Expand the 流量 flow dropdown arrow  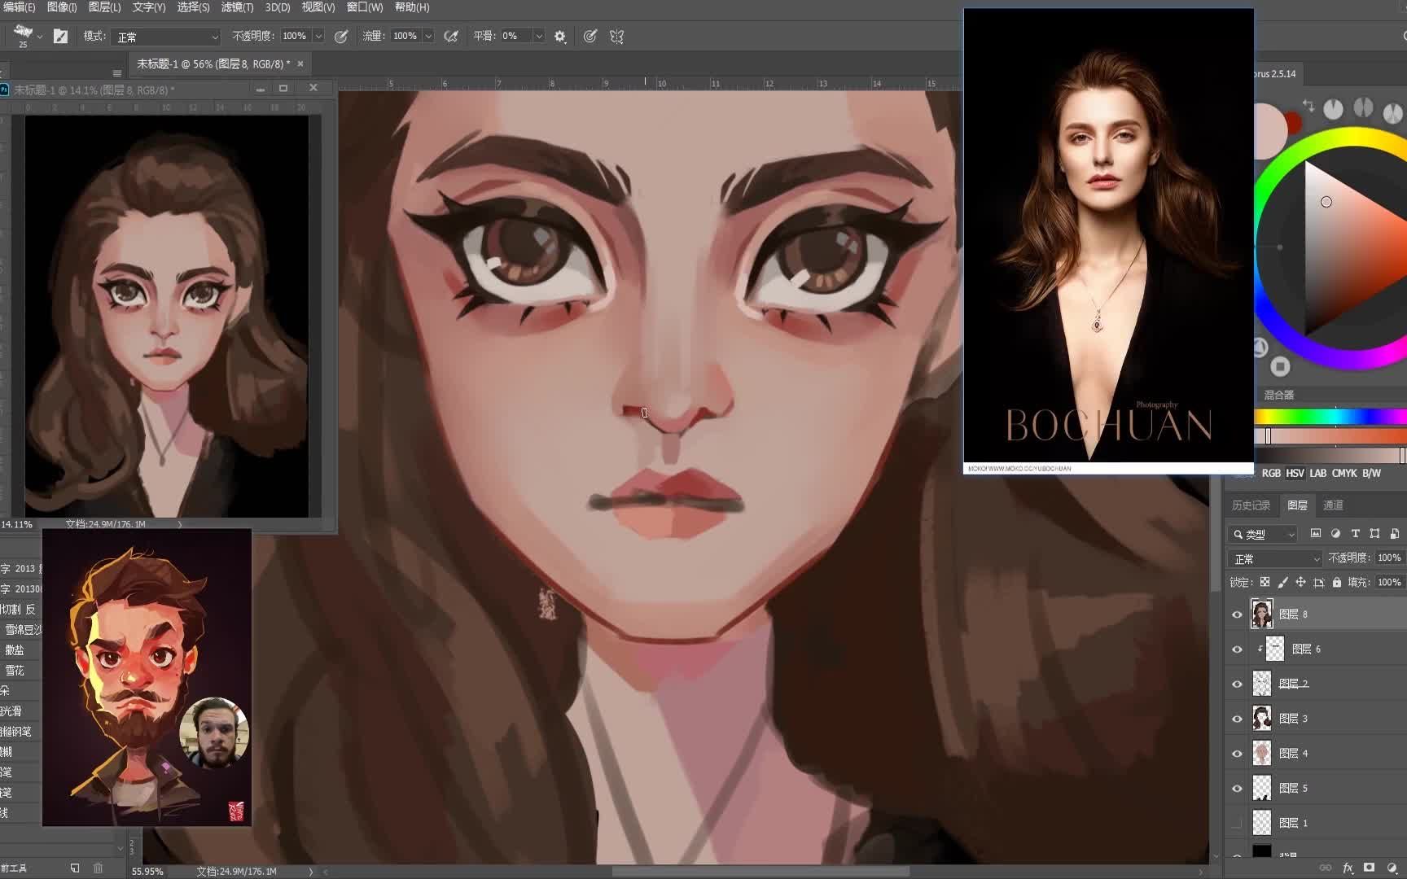tap(428, 37)
